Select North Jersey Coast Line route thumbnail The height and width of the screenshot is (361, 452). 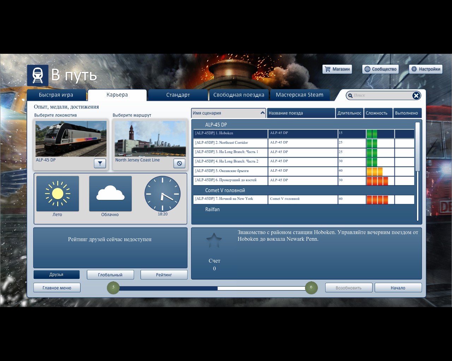click(x=150, y=139)
